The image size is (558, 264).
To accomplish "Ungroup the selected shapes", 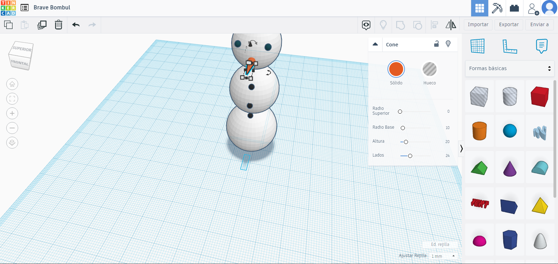I will 417,25.
